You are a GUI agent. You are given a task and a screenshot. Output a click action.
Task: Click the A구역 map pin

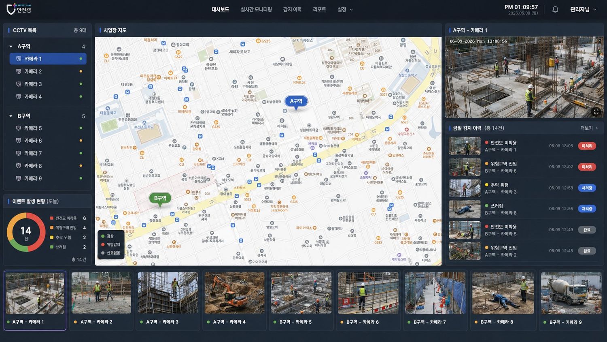[x=296, y=102]
